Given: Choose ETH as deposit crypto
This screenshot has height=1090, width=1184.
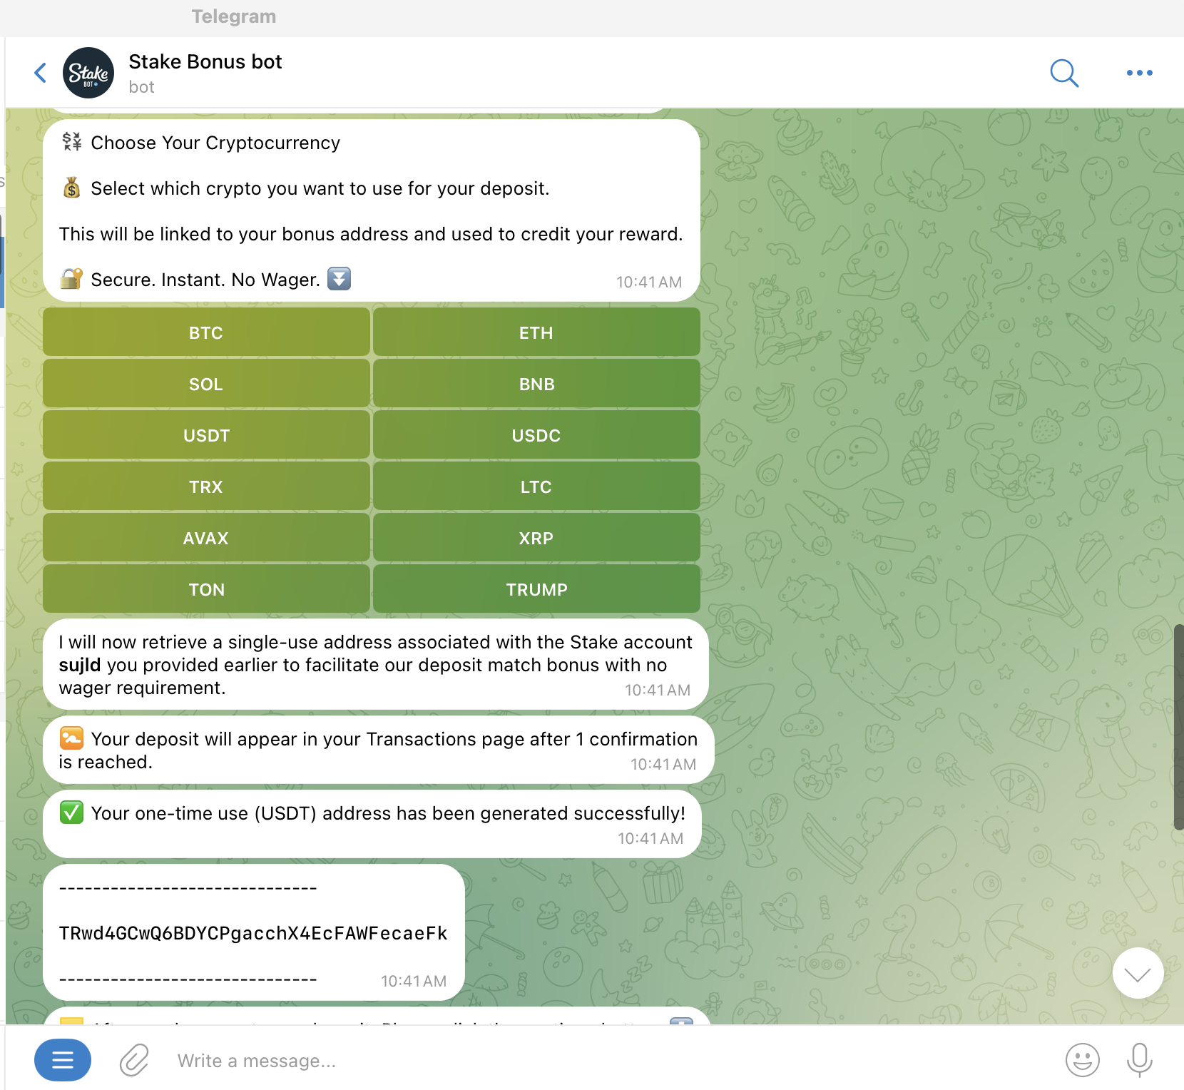Looking at the screenshot, I should tap(536, 332).
